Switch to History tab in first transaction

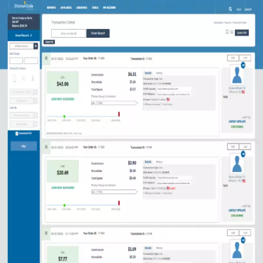coord(159,73)
